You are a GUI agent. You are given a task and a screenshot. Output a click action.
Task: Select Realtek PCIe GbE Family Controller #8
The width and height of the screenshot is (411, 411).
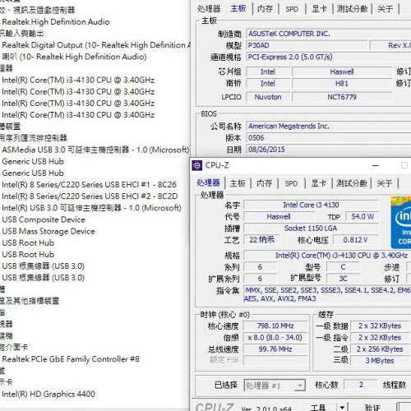click(x=71, y=359)
